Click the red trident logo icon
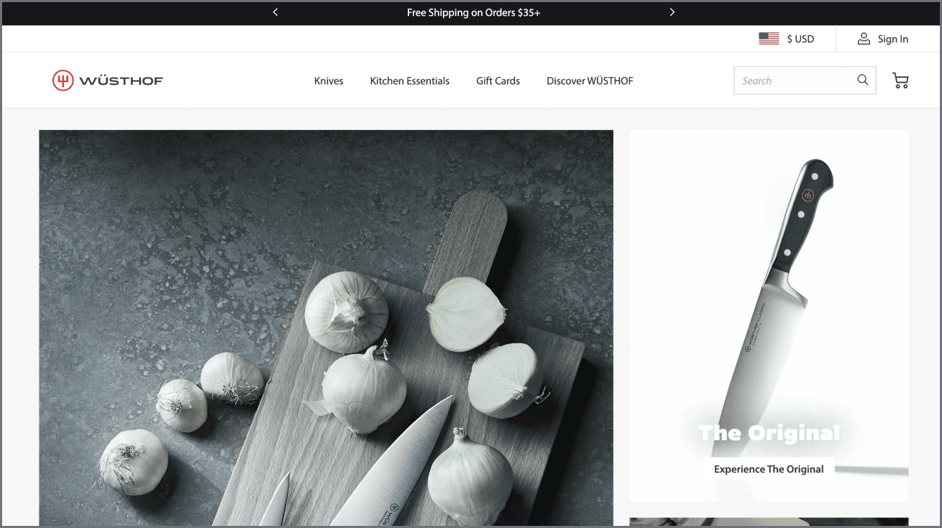942x528 pixels. (x=63, y=81)
